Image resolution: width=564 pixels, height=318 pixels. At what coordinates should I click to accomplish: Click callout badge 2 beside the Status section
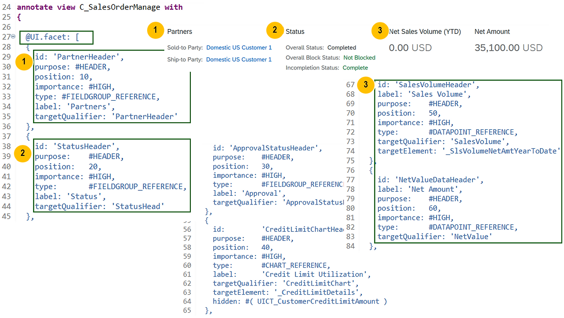pyautogui.click(x=275, y=30)
